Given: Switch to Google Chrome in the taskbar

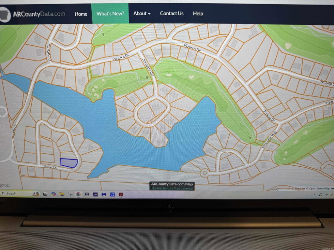Looking at the screenshot, I should click(79, 194).
